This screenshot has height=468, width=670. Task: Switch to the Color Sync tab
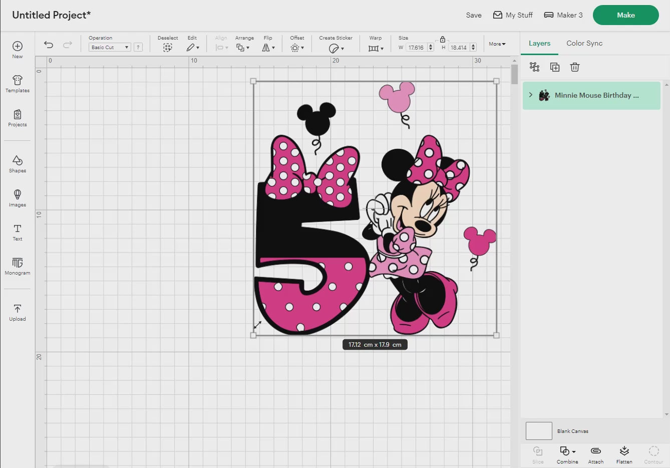tap(584, 43)
